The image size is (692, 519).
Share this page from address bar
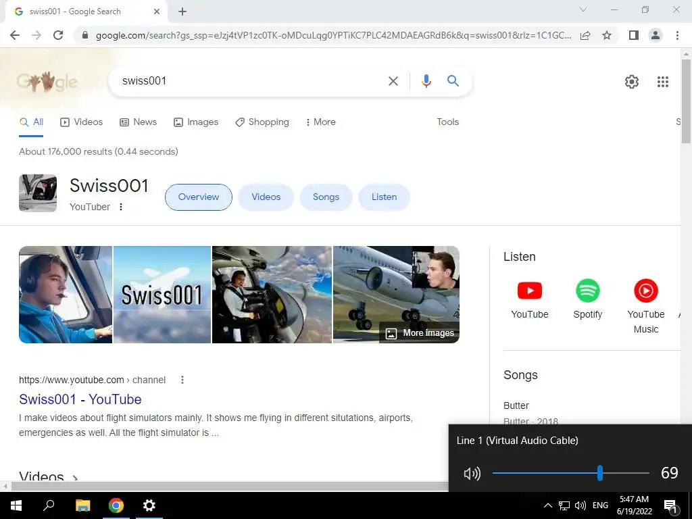tap(585, 35)
